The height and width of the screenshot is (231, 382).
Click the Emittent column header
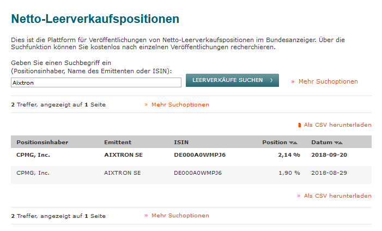(118, 143)
